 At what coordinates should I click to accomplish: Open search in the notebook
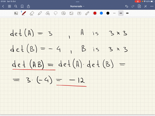point(16,6)
